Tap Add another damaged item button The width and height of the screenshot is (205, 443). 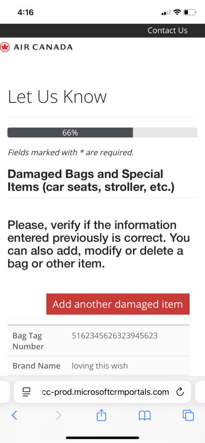118,304
